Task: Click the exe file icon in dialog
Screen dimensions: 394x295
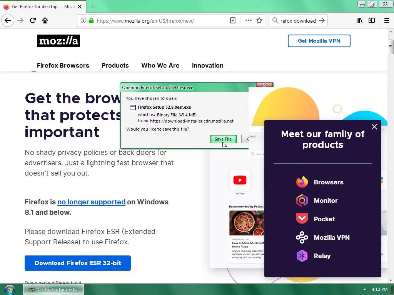Action: pos(133,108)
